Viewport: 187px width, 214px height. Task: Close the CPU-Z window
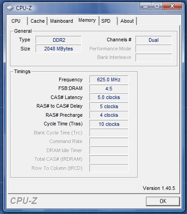[x=172, y=6]
